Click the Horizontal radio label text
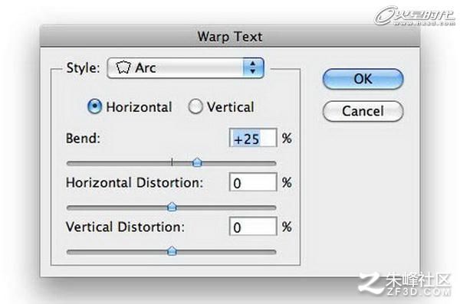The height and width of the screenshot is (304, 460). pyautogui.click(x=139, y=107)
